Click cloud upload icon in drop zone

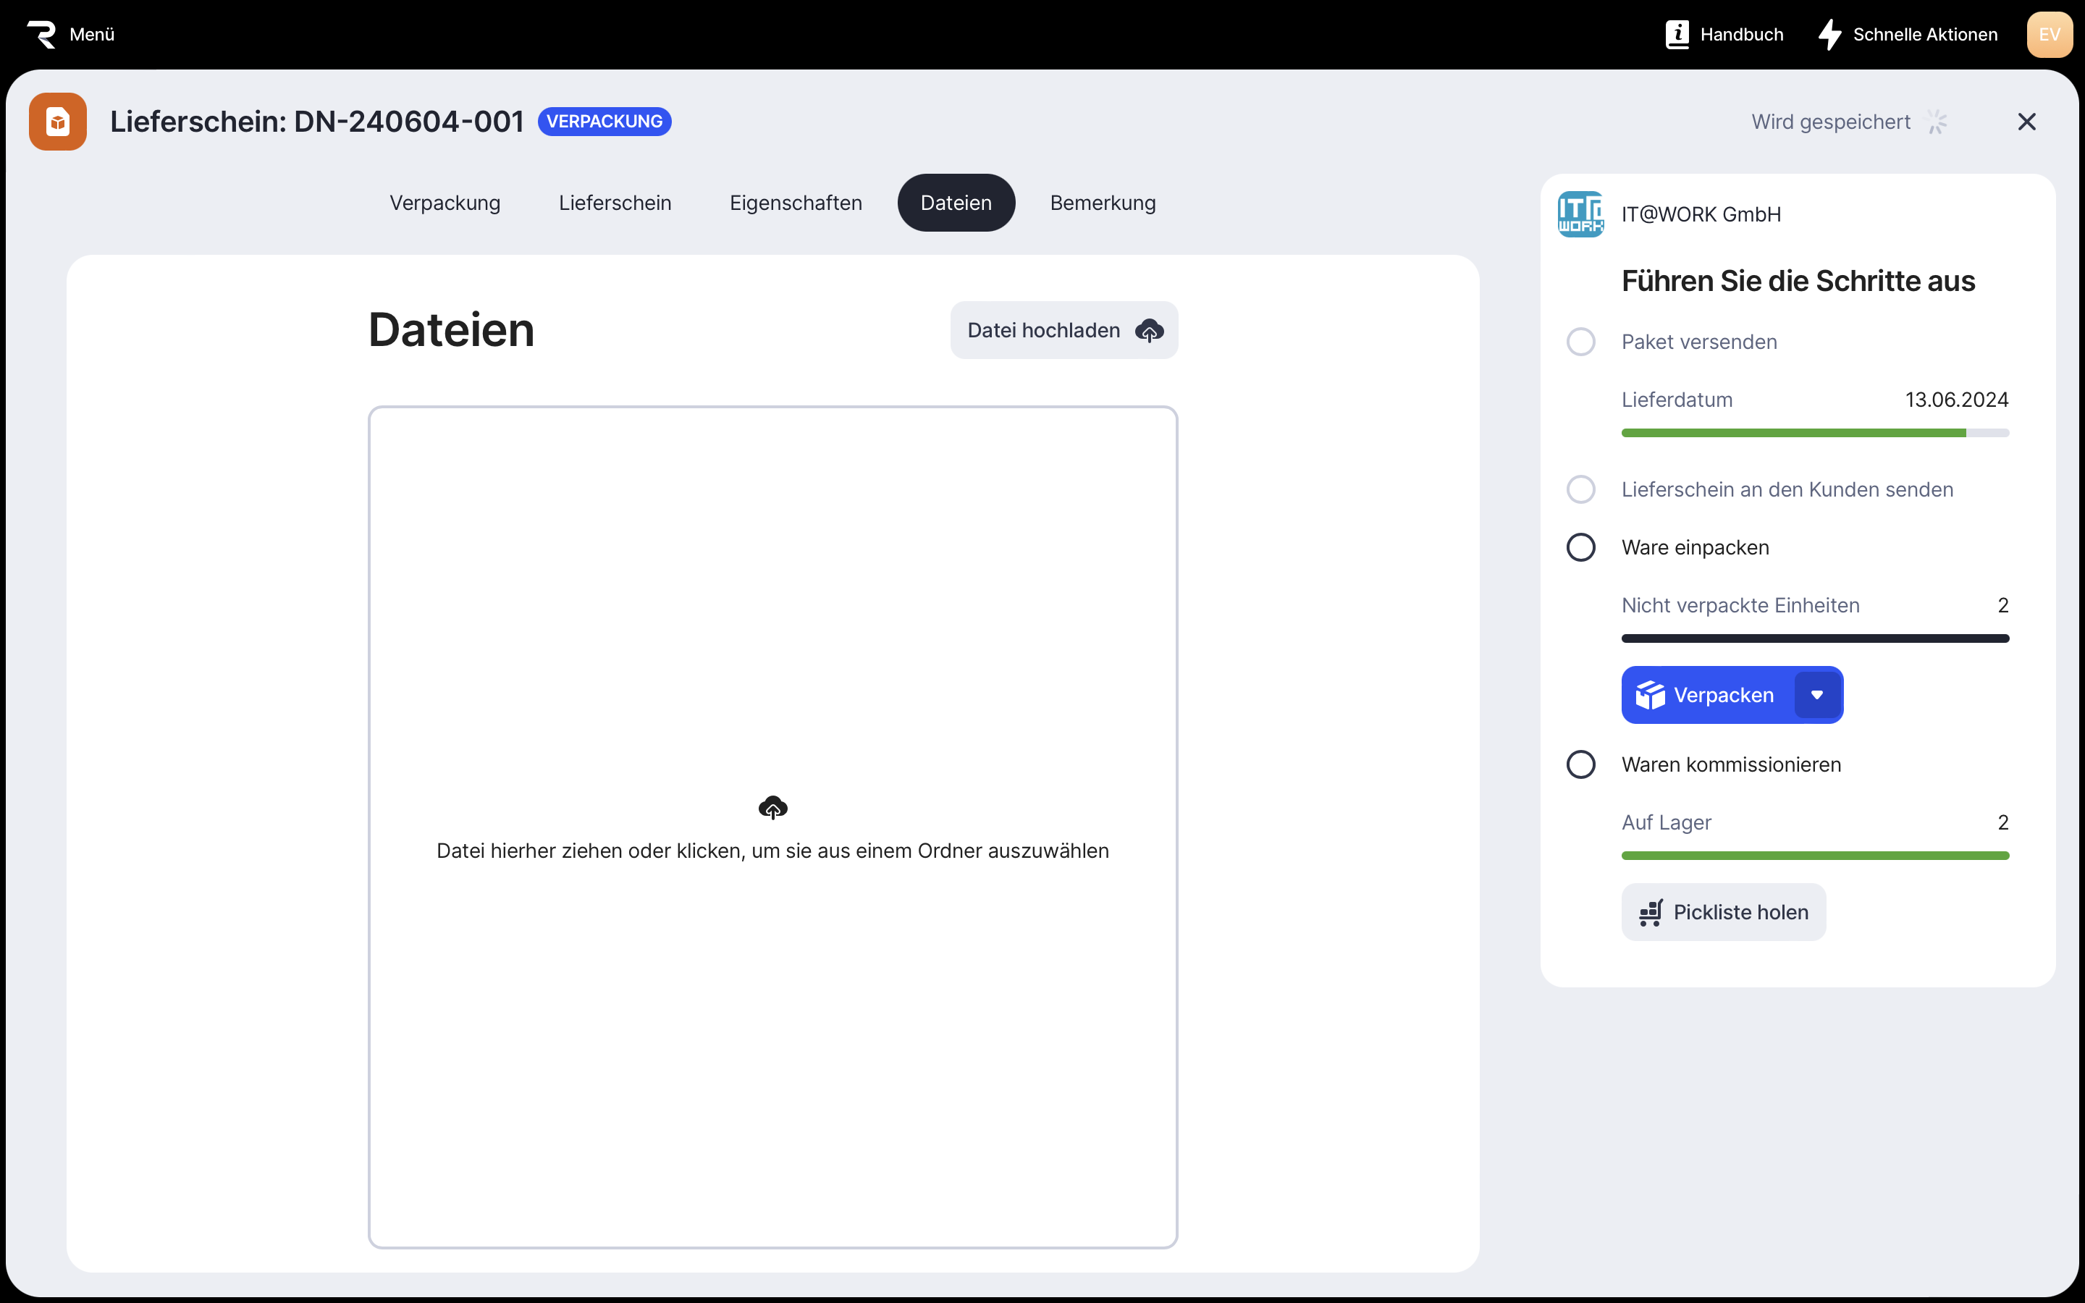(773, 807)
